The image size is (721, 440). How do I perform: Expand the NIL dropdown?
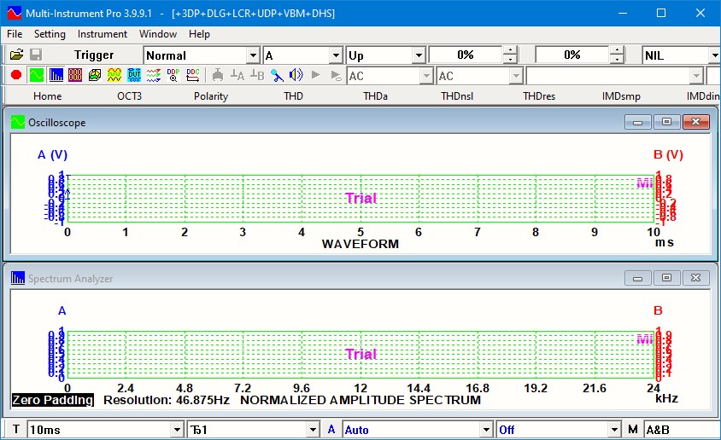[714, 55]
